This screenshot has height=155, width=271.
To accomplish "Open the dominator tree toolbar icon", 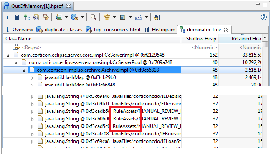I will point(27,17).
